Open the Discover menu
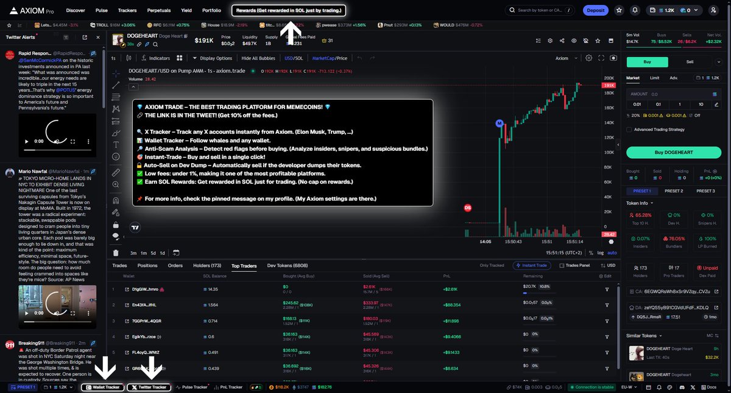The image size is (731, 393). [x=76, y=10]
